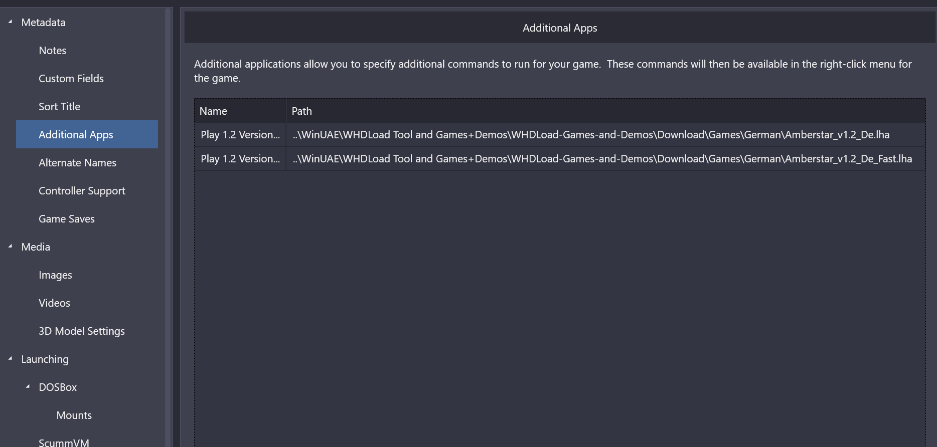
Task: Open the Sort Title section
Action: (60, 106)
